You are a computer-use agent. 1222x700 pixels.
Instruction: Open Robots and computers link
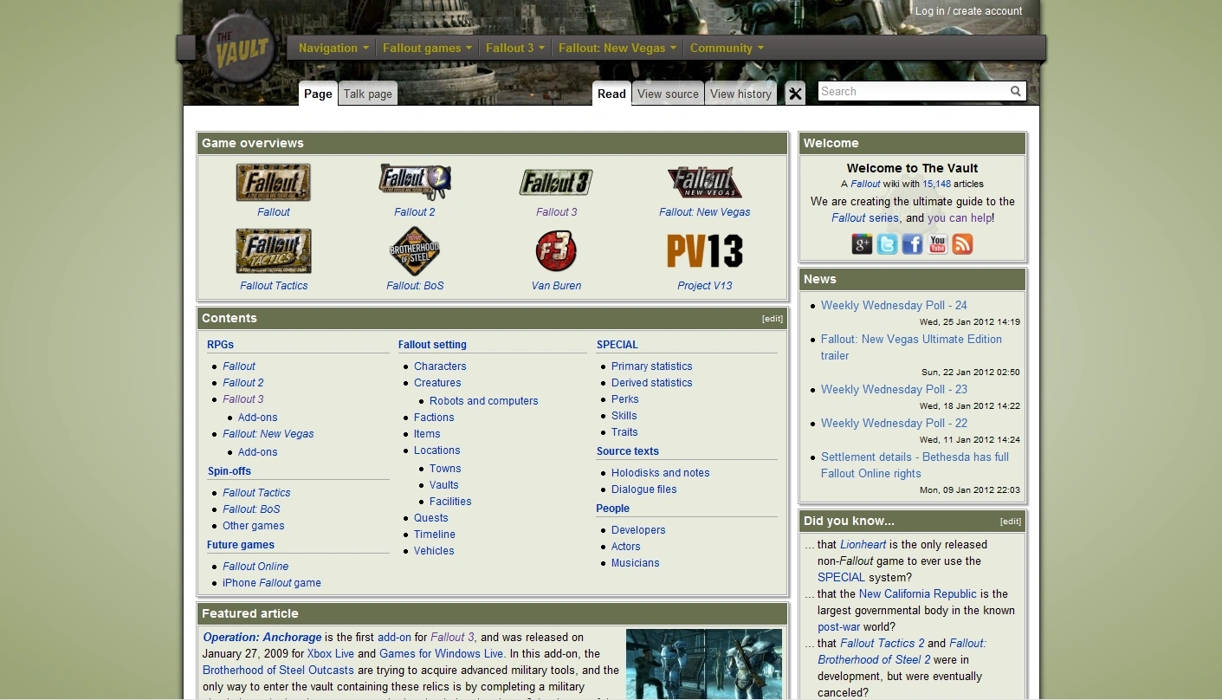pyautogui.click(x=484, y=401)
